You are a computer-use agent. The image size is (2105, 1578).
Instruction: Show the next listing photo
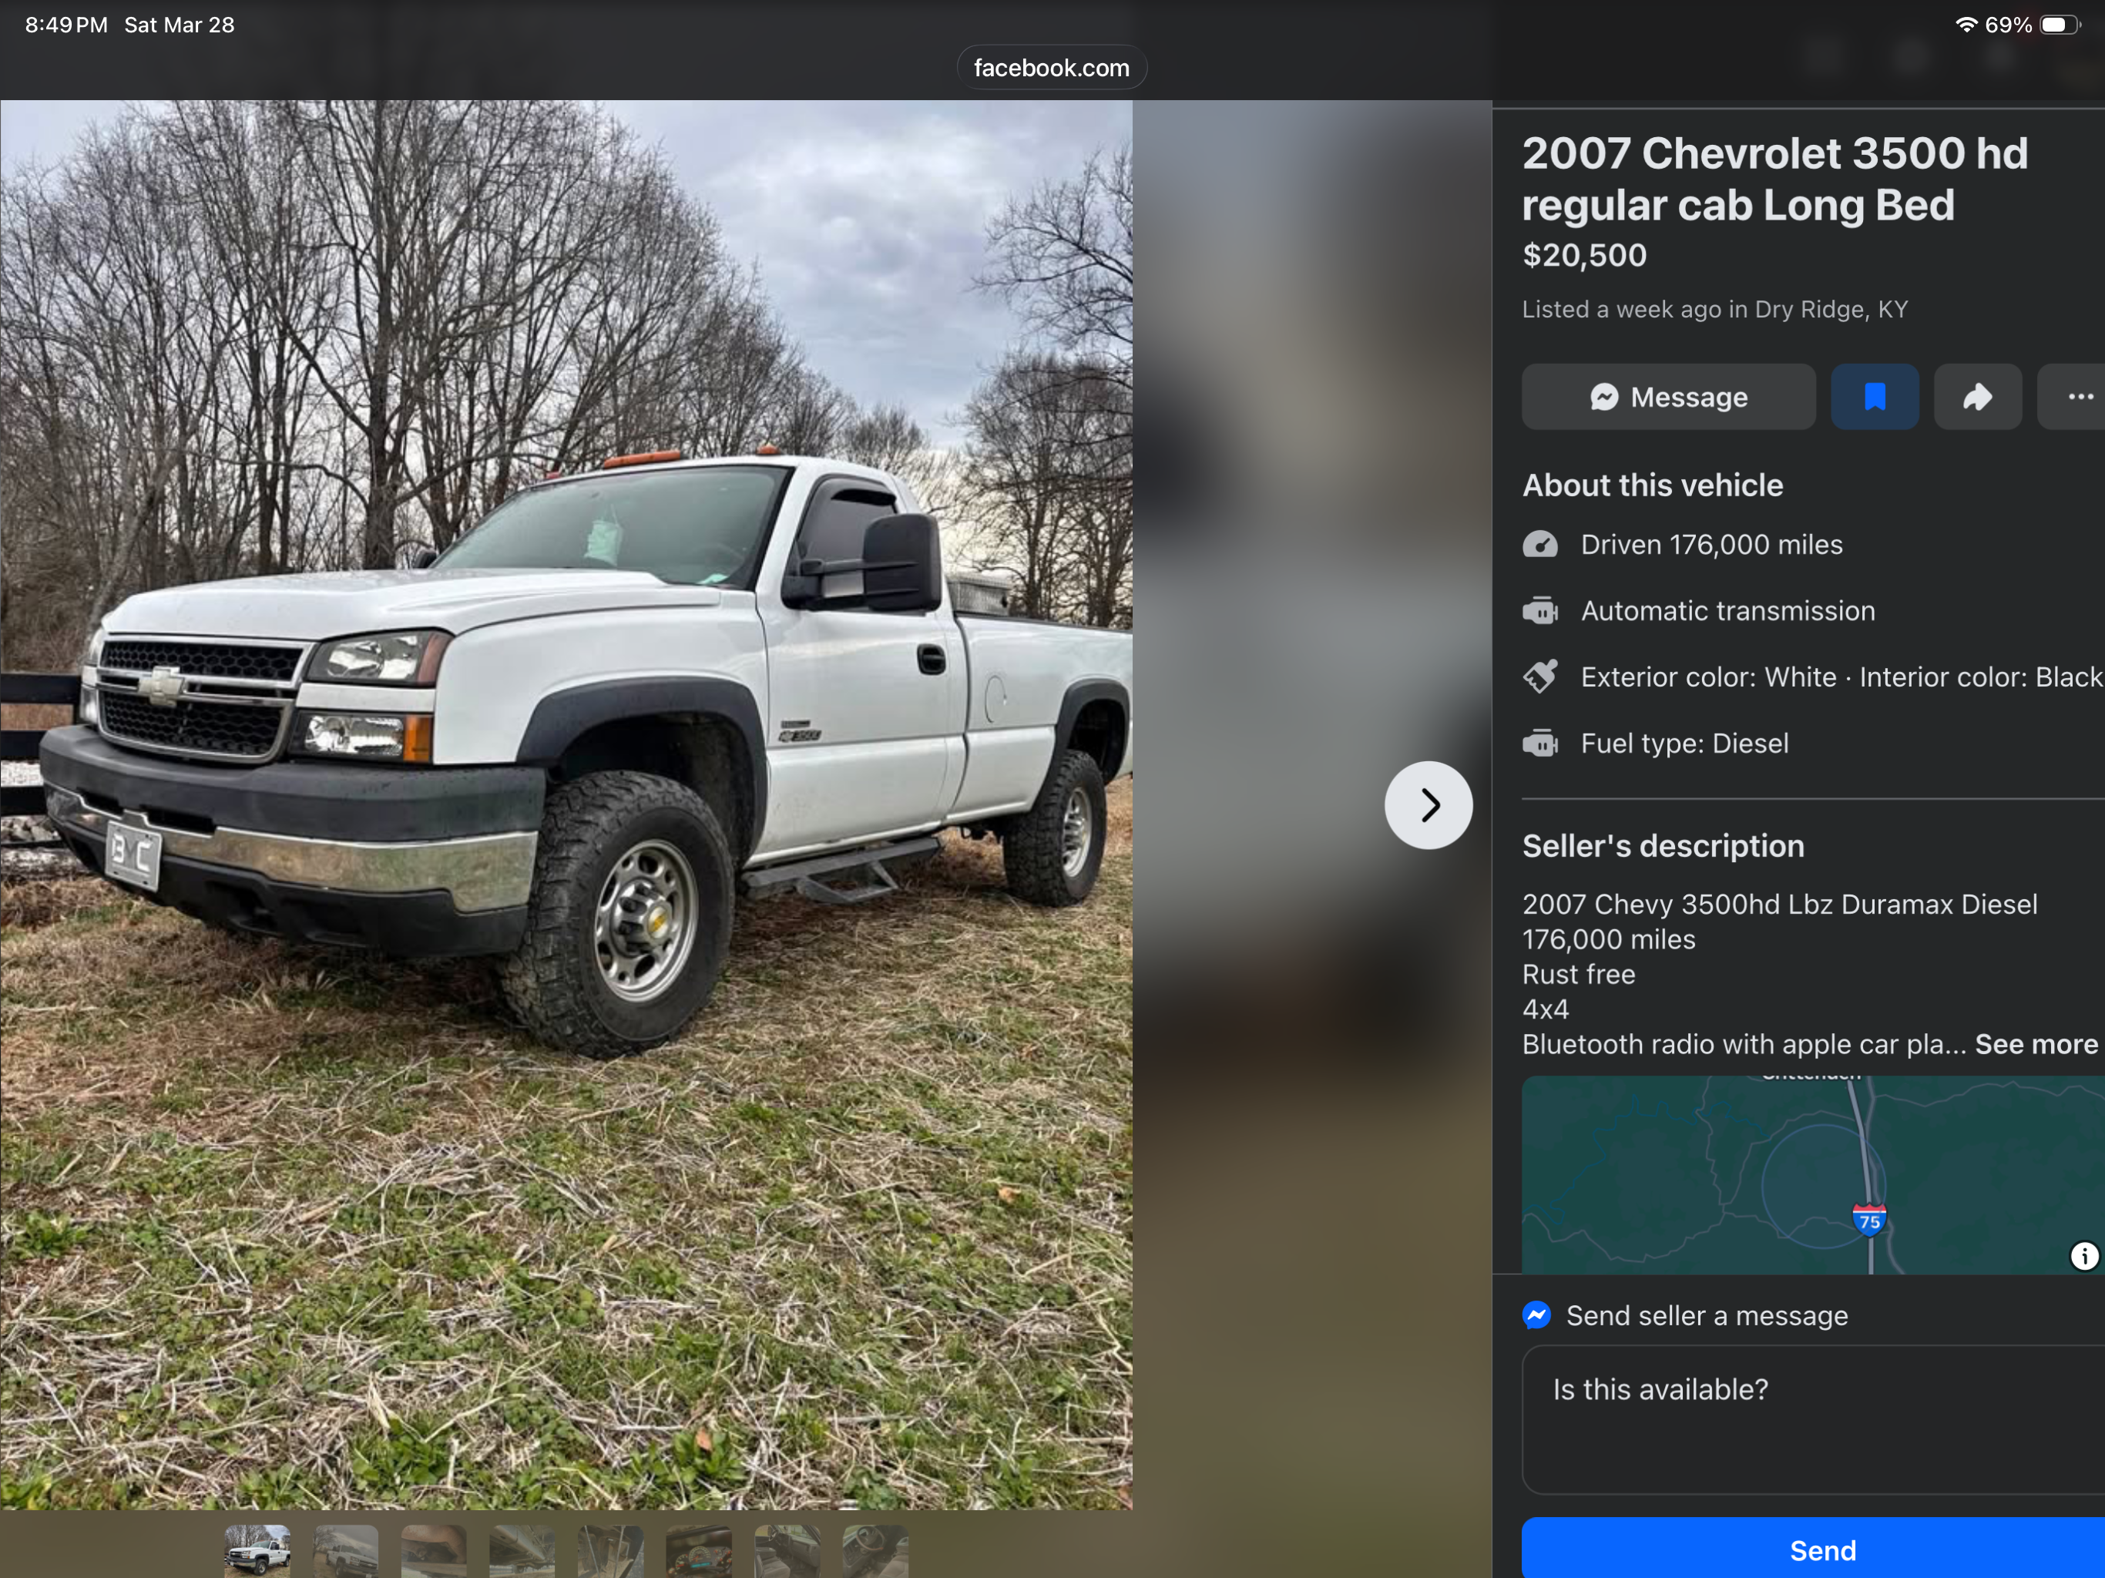(1429, 805)
